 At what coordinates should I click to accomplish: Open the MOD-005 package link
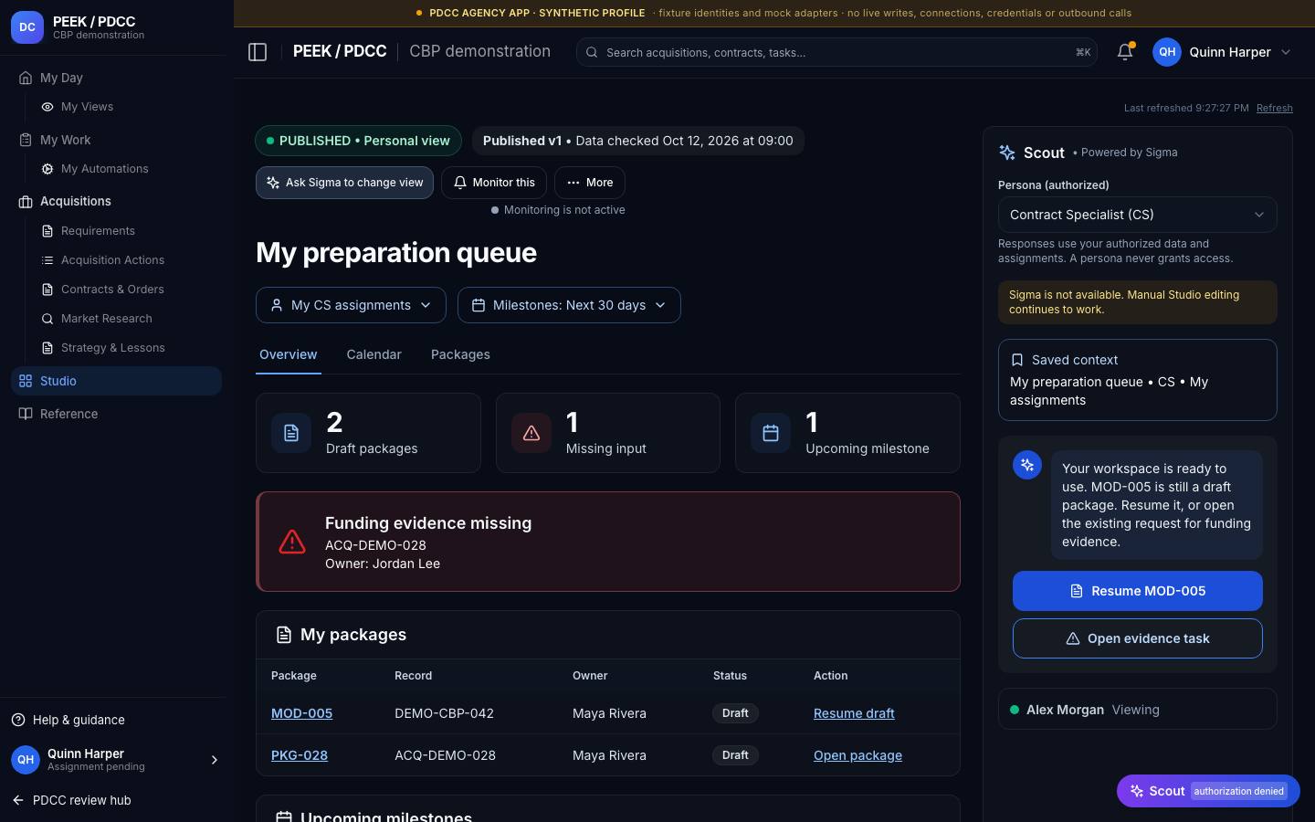[301, 713]
